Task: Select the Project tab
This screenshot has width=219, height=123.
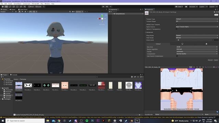Action: click(x=4, y=75)
